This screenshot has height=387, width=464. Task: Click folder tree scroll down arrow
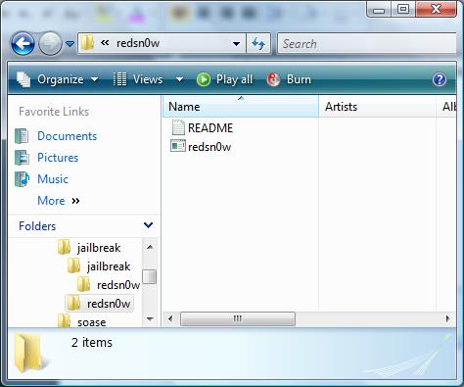click(x=150, y=318)
